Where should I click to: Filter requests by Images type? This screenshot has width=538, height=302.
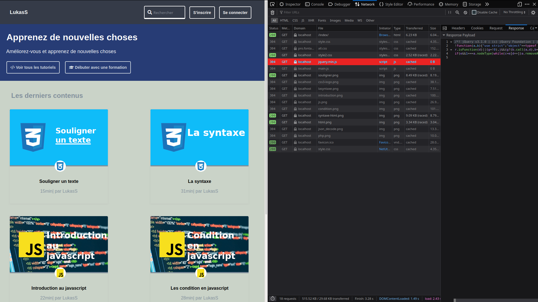click(335, 20)
